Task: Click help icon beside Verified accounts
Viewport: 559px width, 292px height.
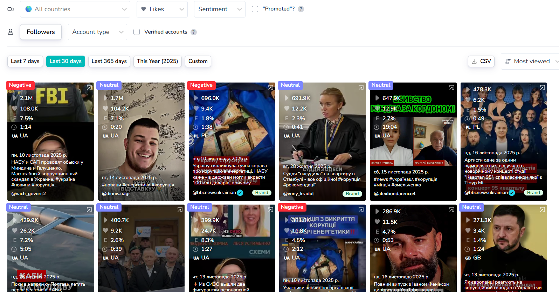Action: (x=194, y=32)
